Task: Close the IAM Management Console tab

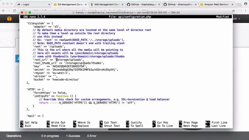Action: 123,4
